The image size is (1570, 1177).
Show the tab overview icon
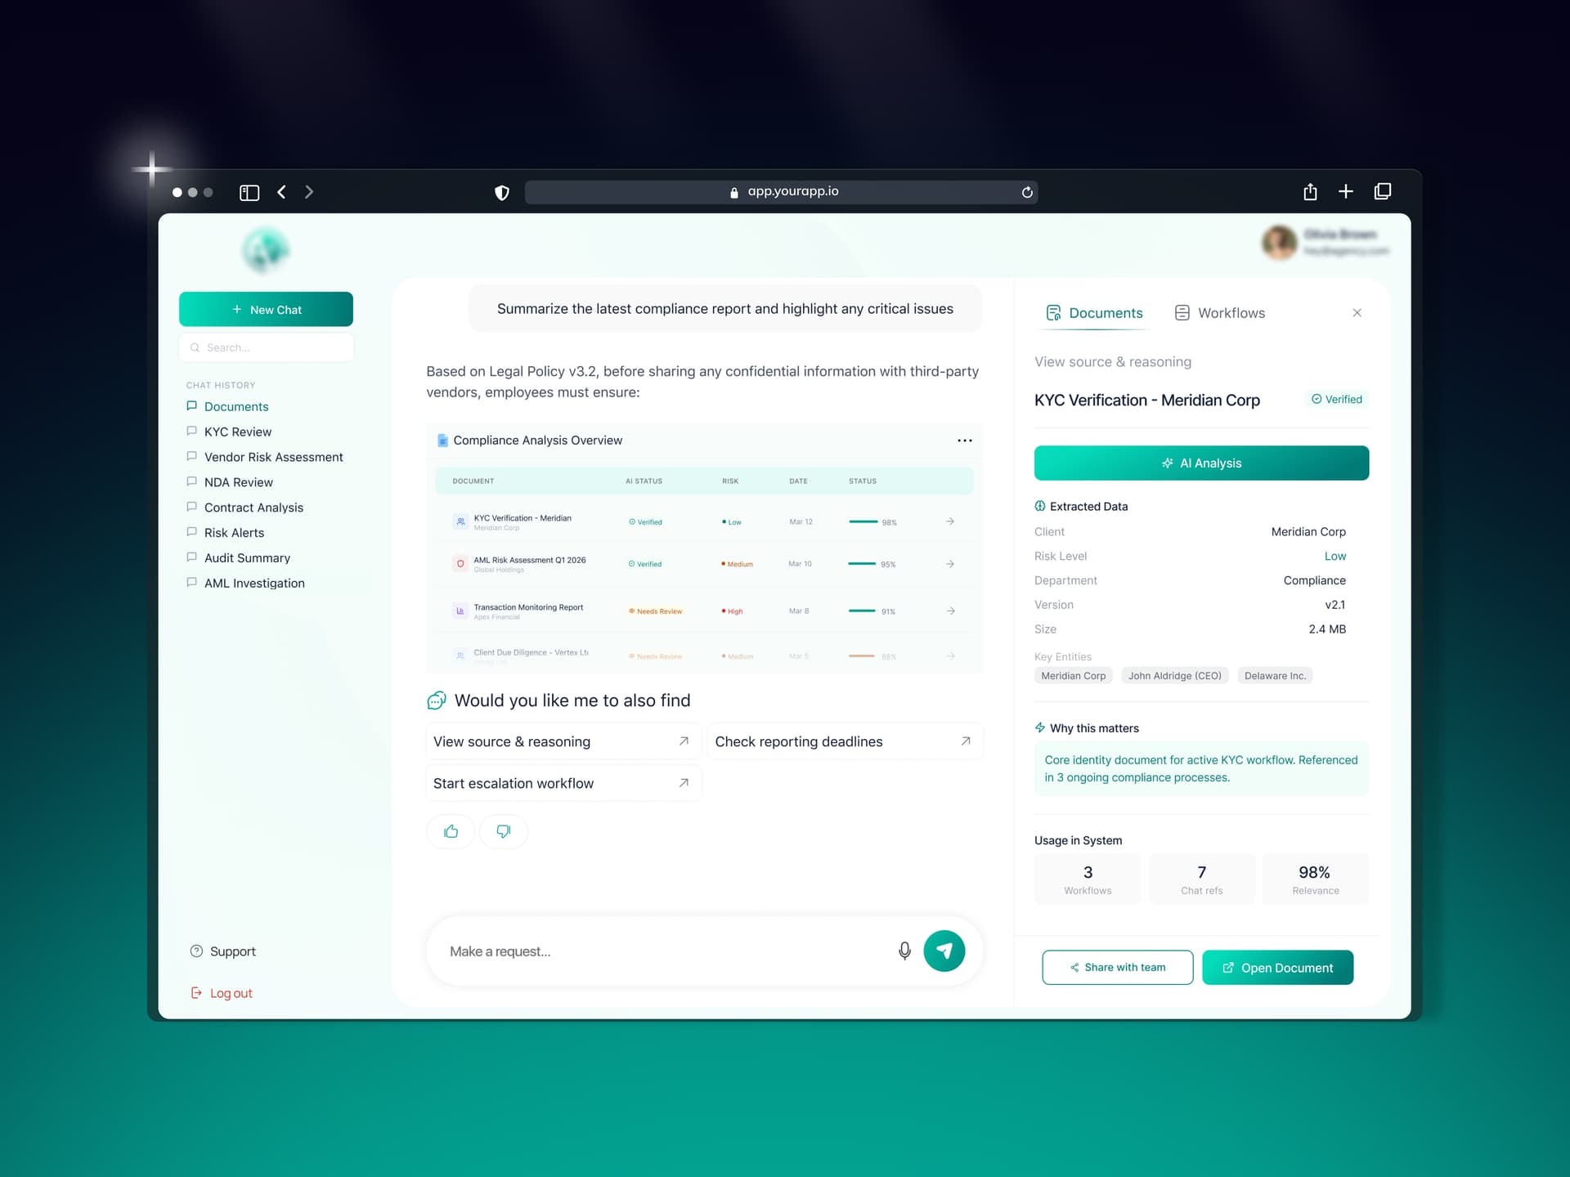pyautogui.click(x=1383, y=191)
